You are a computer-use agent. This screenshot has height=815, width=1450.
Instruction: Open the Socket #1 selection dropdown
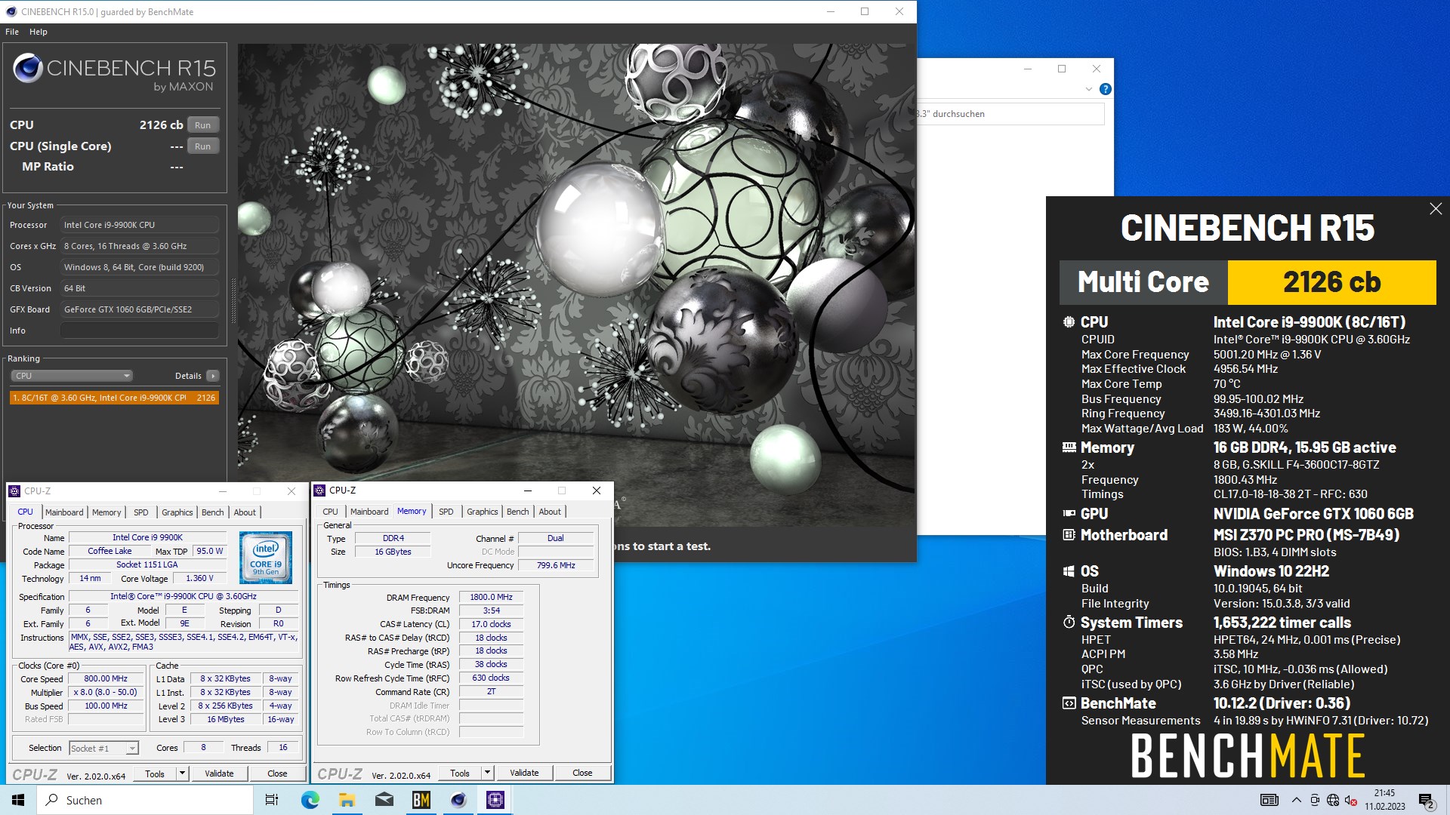coord(103,749)
